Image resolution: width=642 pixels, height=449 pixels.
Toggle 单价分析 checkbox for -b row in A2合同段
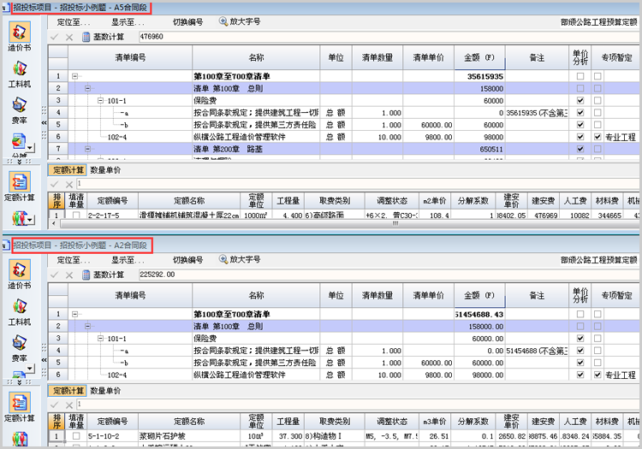[580, 363]
